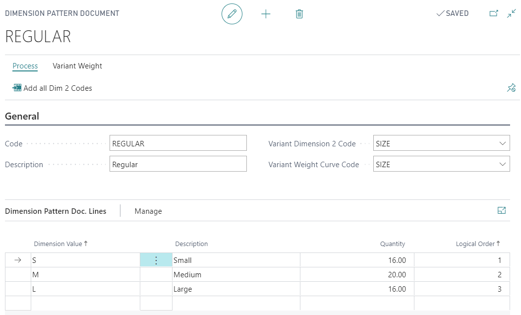Screen dimensions: 521x315
Task: Open the Manage menu for lines
Action: click(148, 211)
